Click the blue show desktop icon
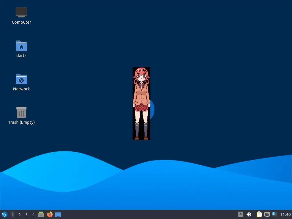292x219 pixels. 58,215
